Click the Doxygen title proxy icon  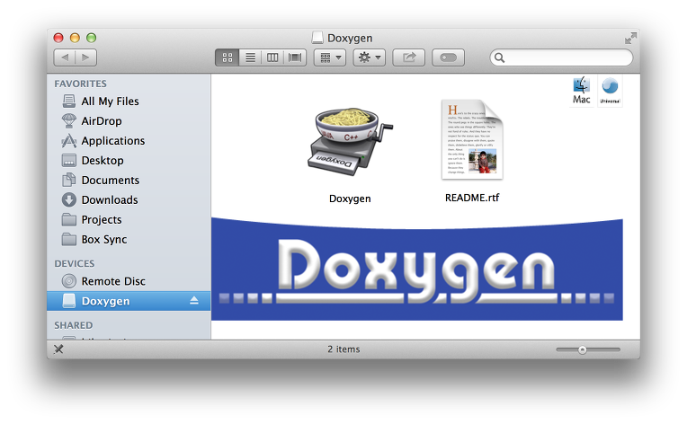tap(317, 38)
